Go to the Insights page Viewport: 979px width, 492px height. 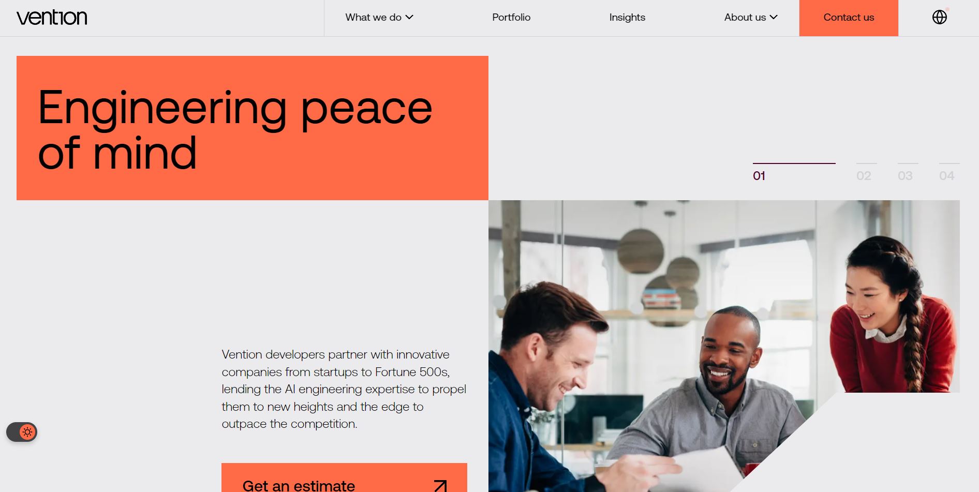(x=627, y=17)
